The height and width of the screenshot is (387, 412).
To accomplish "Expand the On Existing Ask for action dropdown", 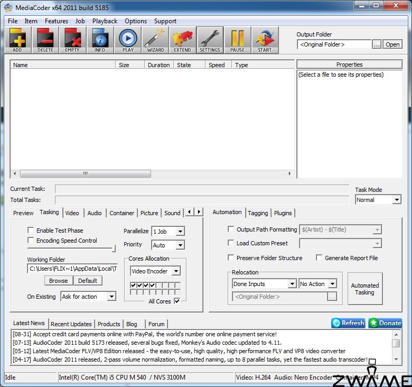I will pos(111,296).
